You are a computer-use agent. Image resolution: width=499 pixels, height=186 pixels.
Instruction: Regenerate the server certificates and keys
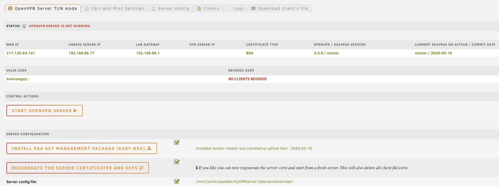point(77,168)
